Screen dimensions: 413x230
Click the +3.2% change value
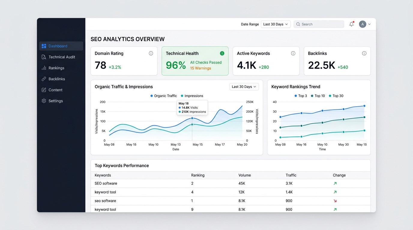click(115, 67)
